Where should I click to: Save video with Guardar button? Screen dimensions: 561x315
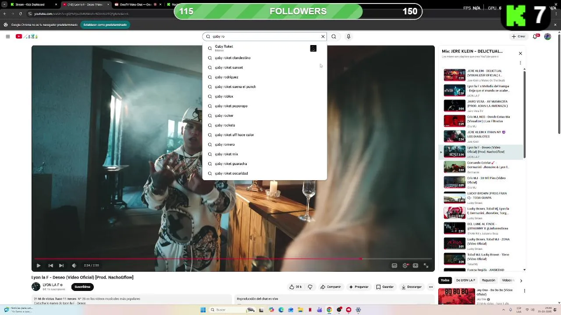[x=385, y=287]
